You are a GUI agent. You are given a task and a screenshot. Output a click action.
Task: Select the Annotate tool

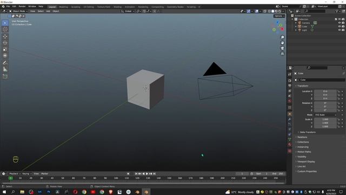click(5, 63)
